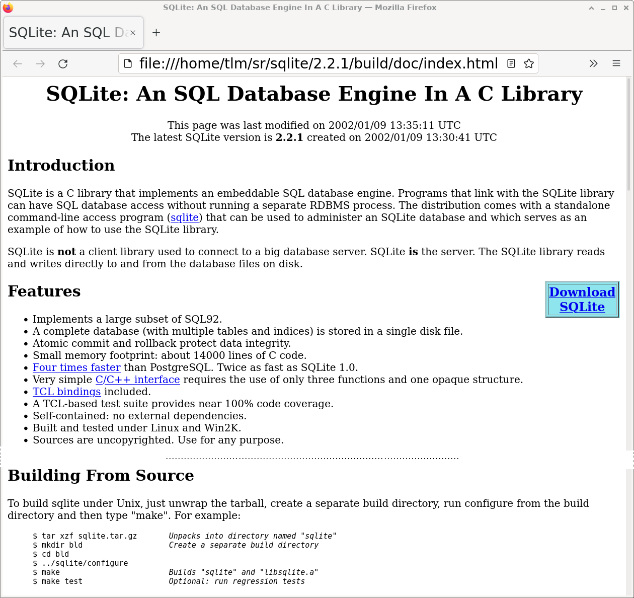Image resolution: width=634 pixels, height=598 pixels.
Task: Close the SQLite tab
Action: point(133,33)
